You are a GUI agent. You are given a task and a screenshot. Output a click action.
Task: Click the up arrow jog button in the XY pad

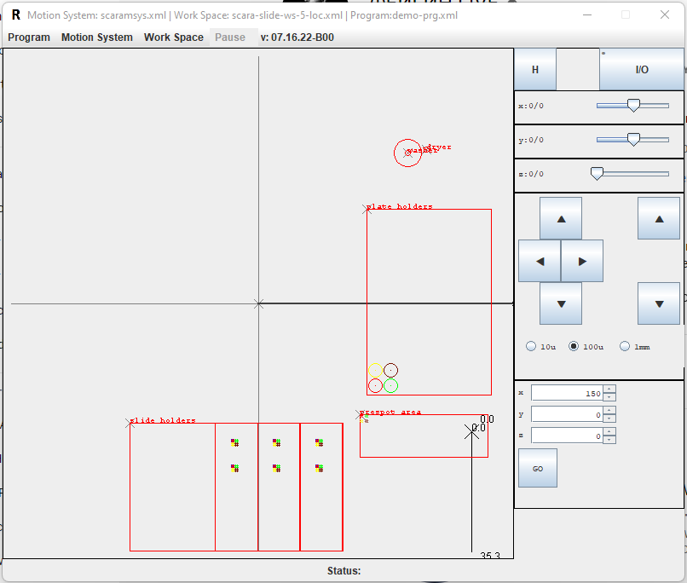click(561, 219)
